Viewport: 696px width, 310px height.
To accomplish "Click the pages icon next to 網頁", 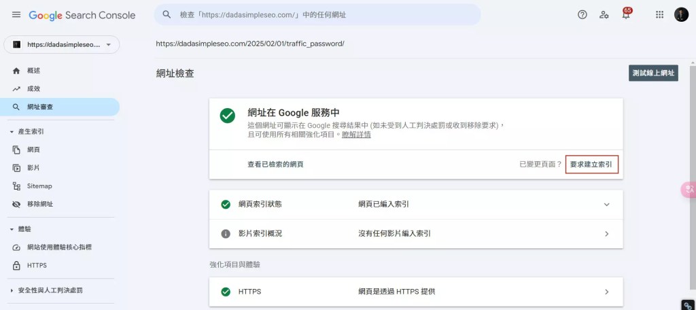I will coord(16,150).
